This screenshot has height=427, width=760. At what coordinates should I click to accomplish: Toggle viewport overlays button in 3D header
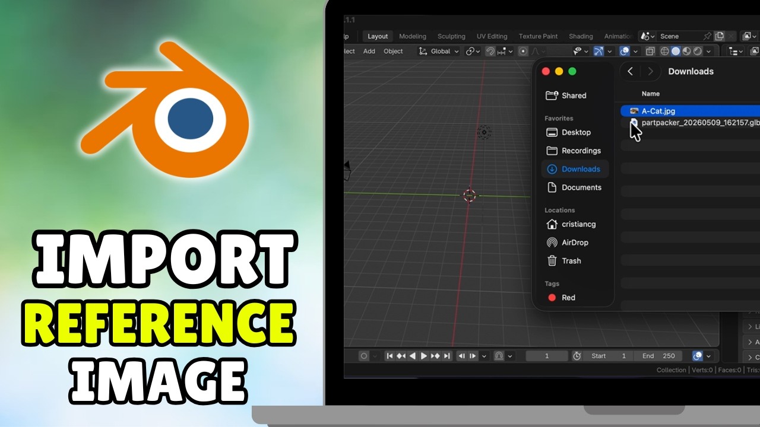coord(624,51)
